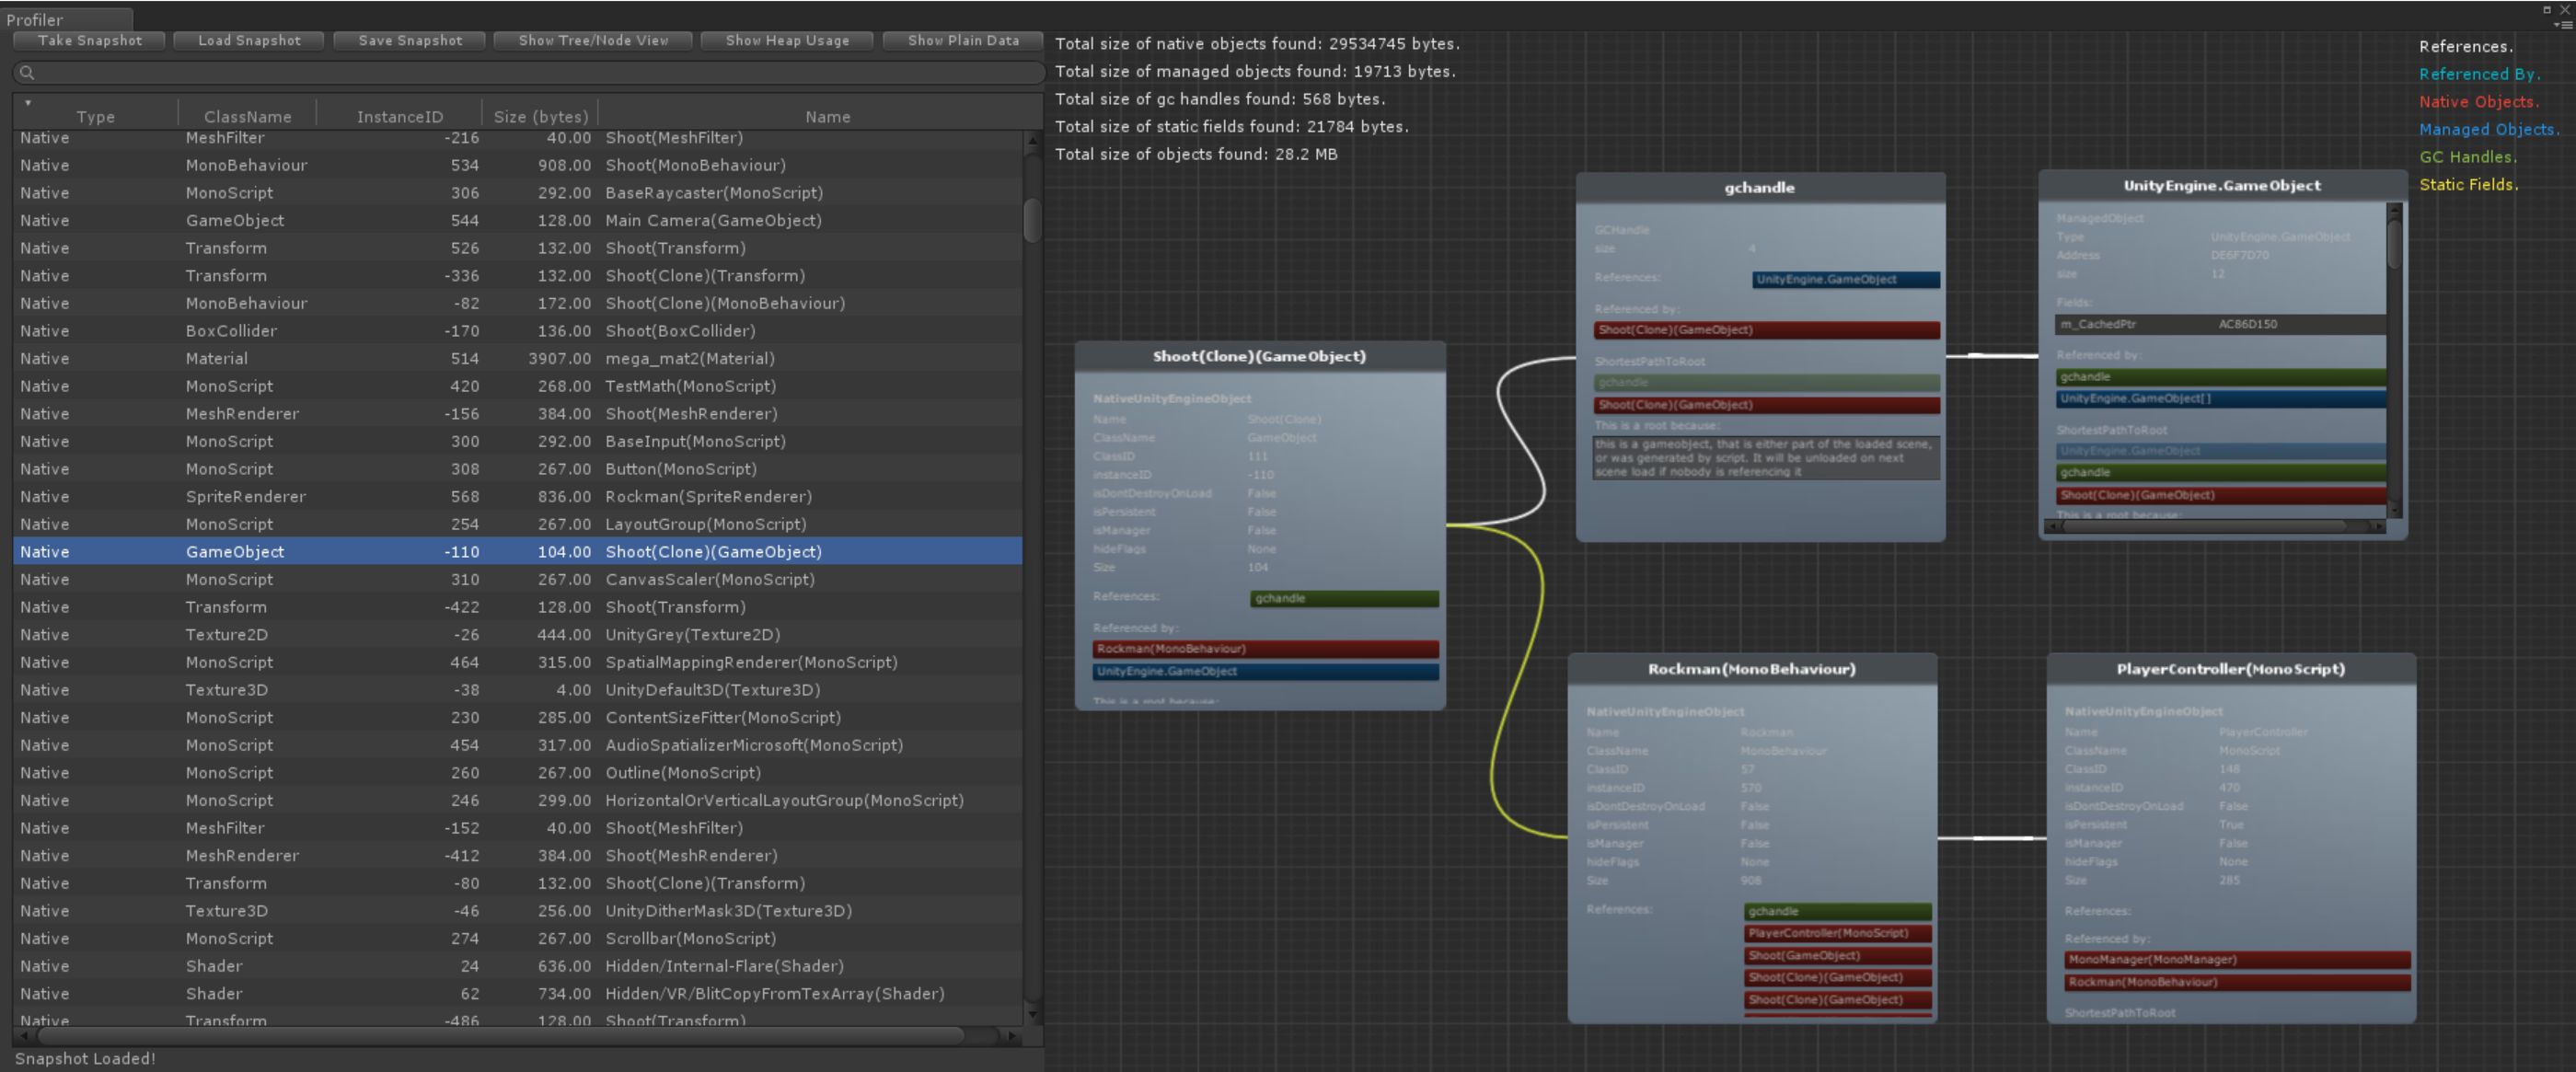Click scroll-up arrow in UnityEngine.GameObject node
This screenshot has height=1072, width=2576.
click(x=2394, y=210)
